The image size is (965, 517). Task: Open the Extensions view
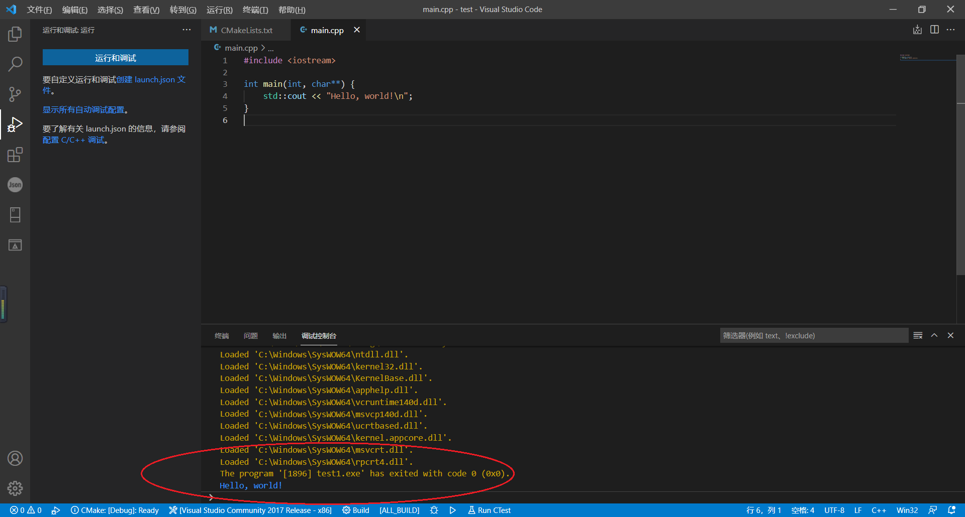(15, 155)
